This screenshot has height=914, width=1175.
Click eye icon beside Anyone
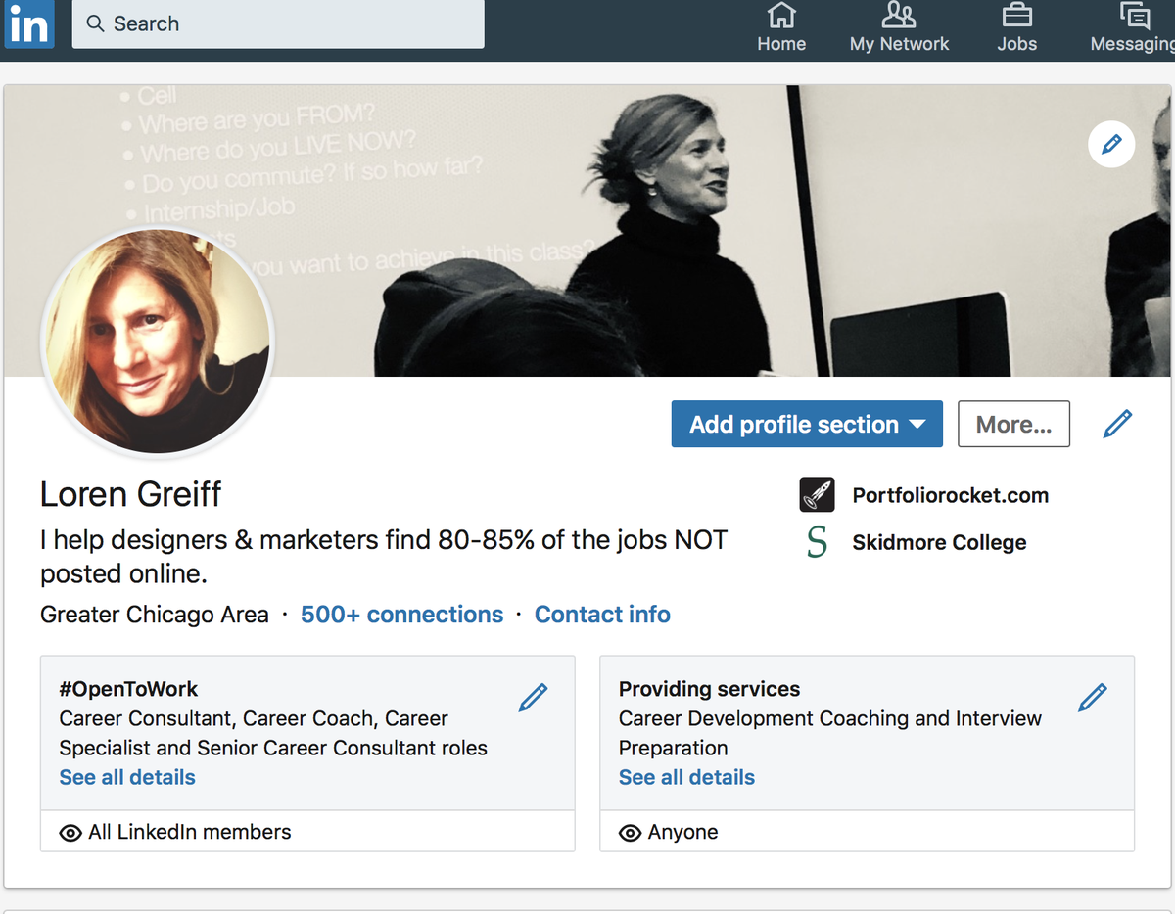coord(631,833)
